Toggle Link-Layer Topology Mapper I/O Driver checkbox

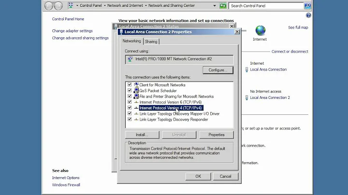(x=130, y=113)
